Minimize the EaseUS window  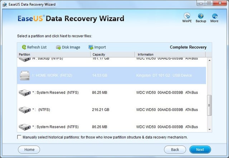[x=201, y=3]
